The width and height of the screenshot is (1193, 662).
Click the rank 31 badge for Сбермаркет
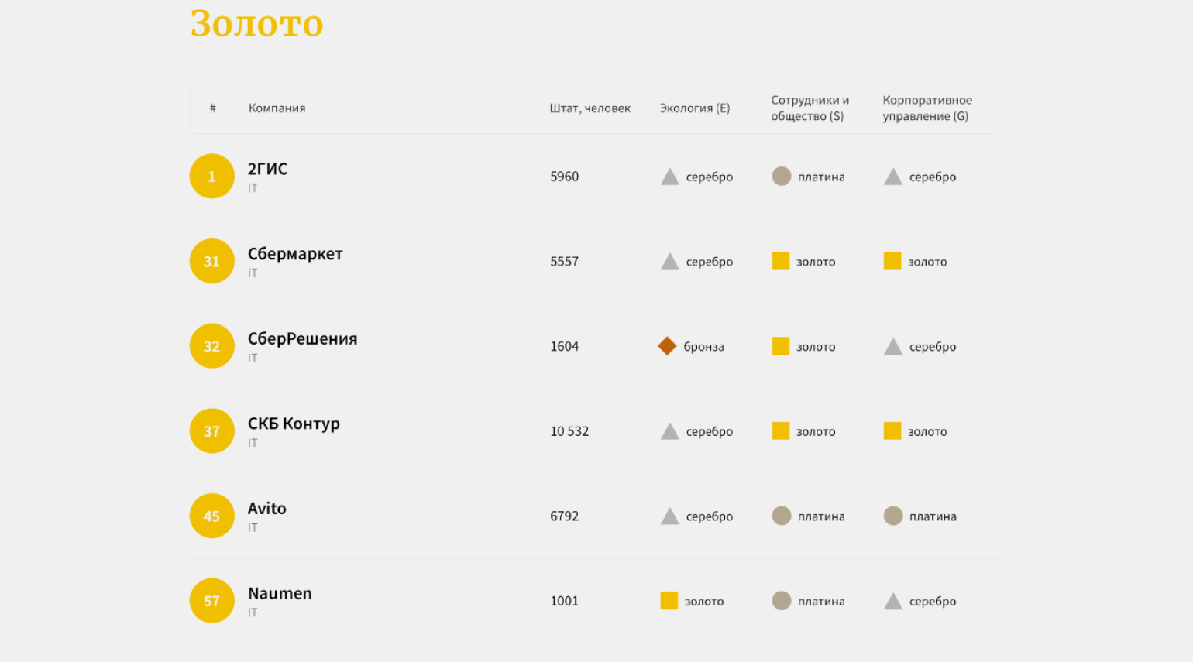click(x=211, y=261)
